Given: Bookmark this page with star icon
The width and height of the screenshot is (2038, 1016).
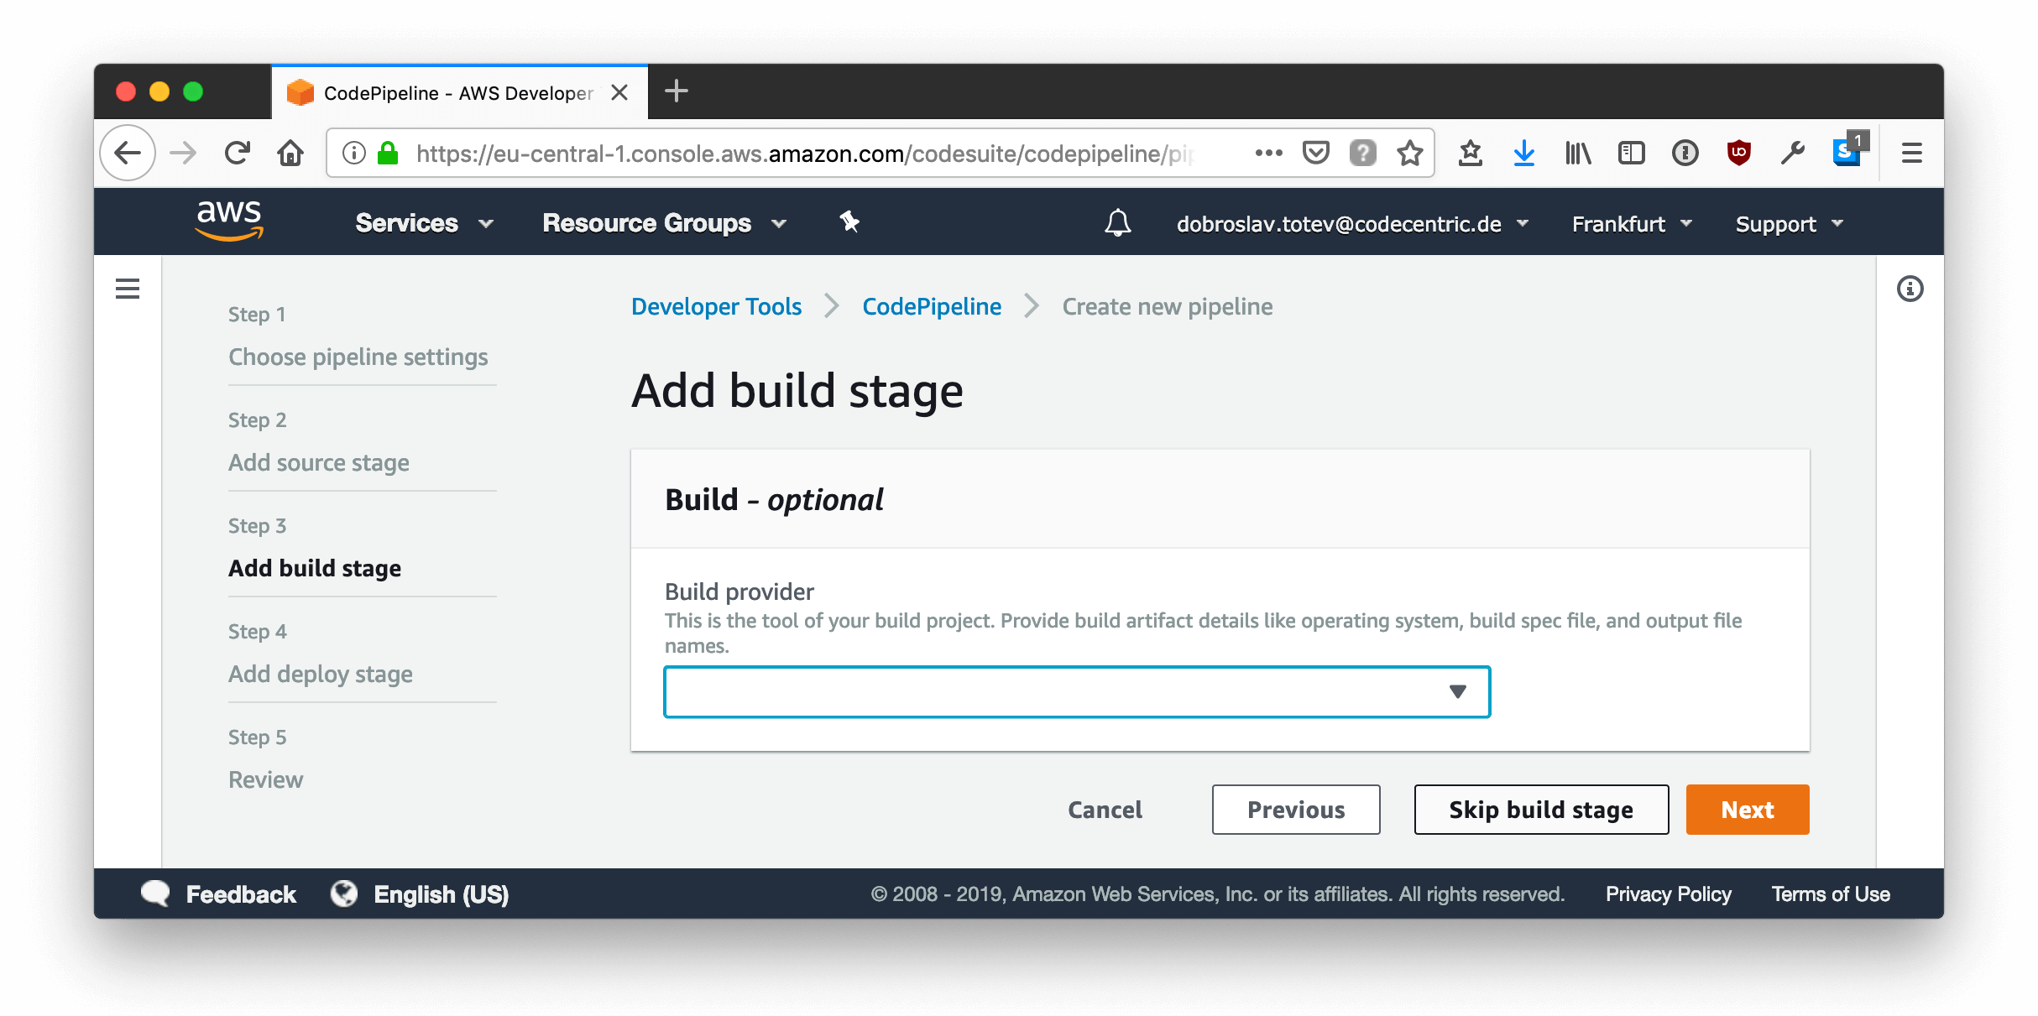Looking at the screenshot, I should (x=1410, y=153).
